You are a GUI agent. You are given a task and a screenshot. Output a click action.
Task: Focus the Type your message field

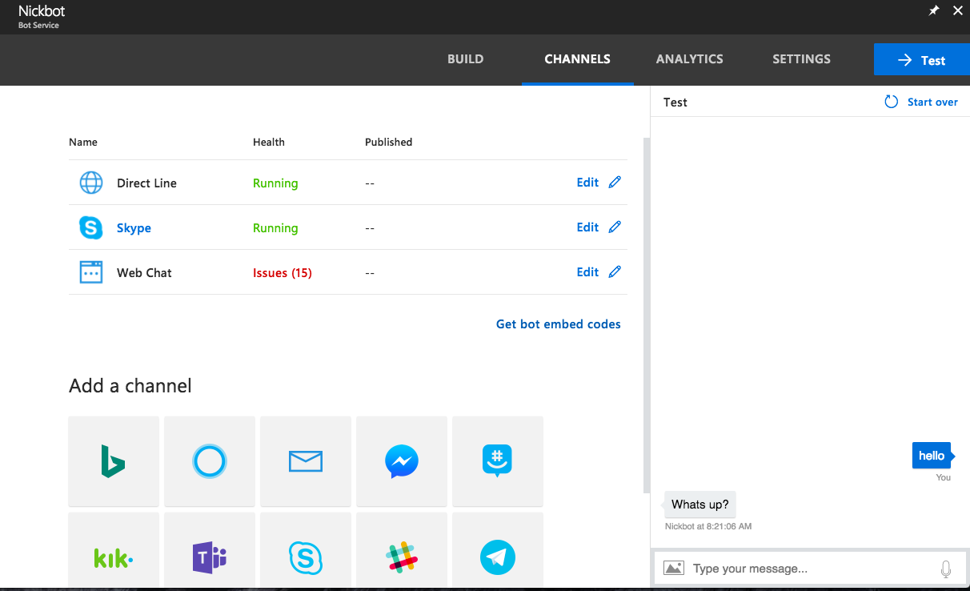coord(811,569)
